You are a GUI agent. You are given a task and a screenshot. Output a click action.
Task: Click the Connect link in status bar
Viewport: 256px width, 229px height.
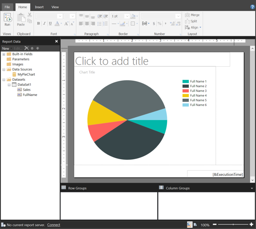(54, 225)
